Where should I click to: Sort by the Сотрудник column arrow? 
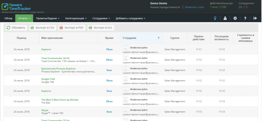tap(158, 38)
